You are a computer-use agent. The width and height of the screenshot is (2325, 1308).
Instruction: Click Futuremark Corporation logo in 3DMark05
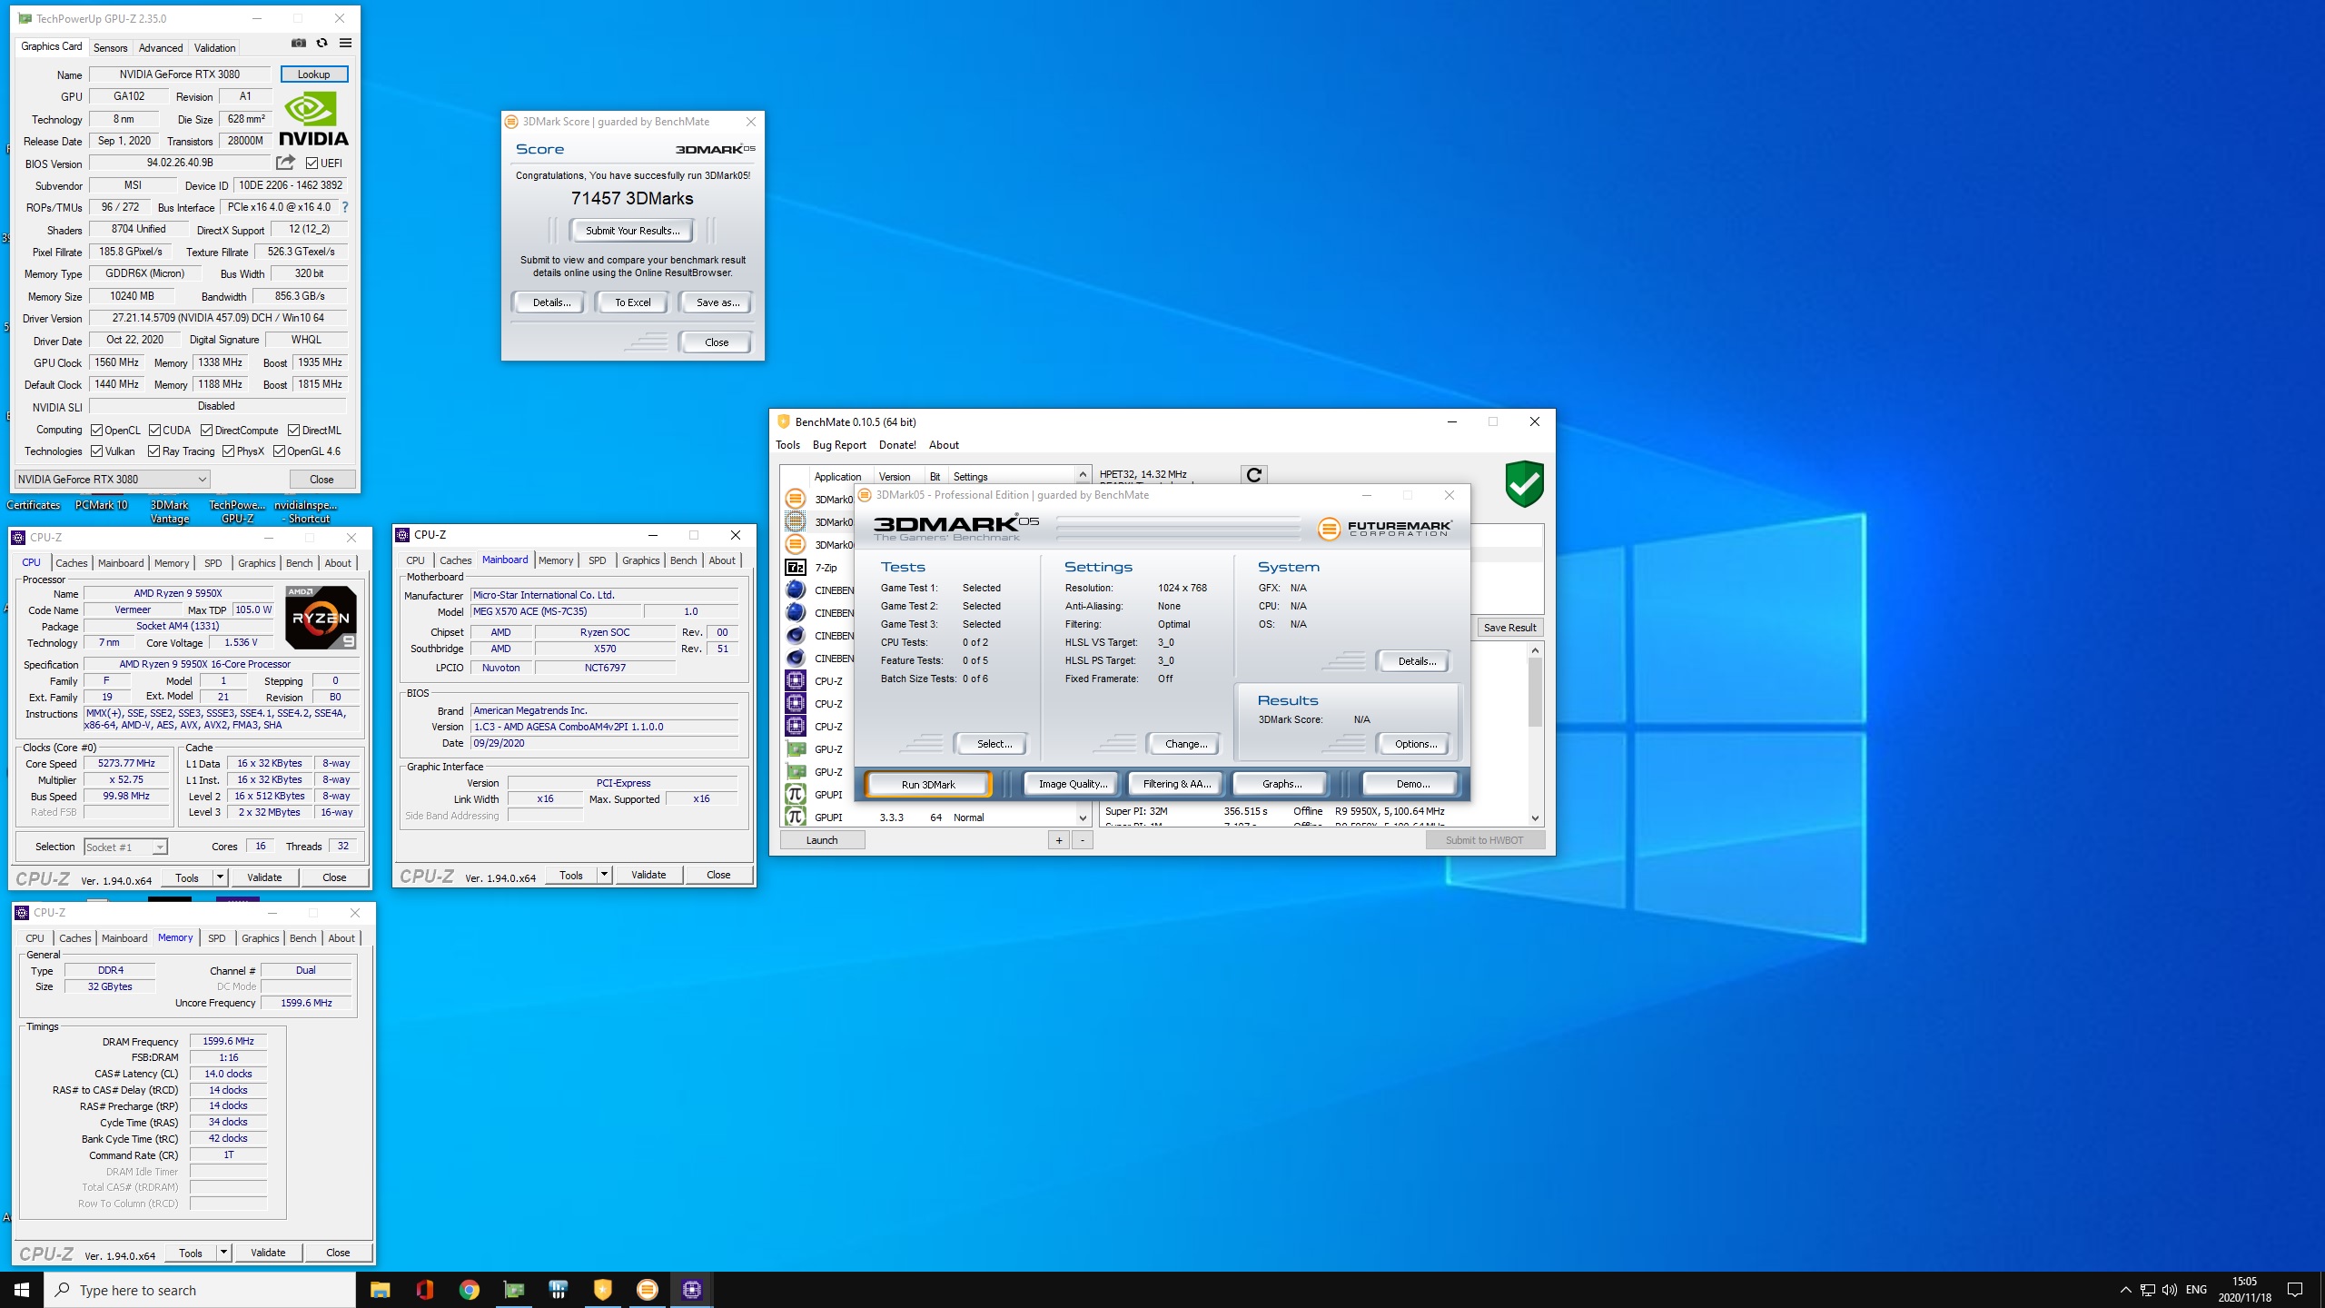[1385, 528]
